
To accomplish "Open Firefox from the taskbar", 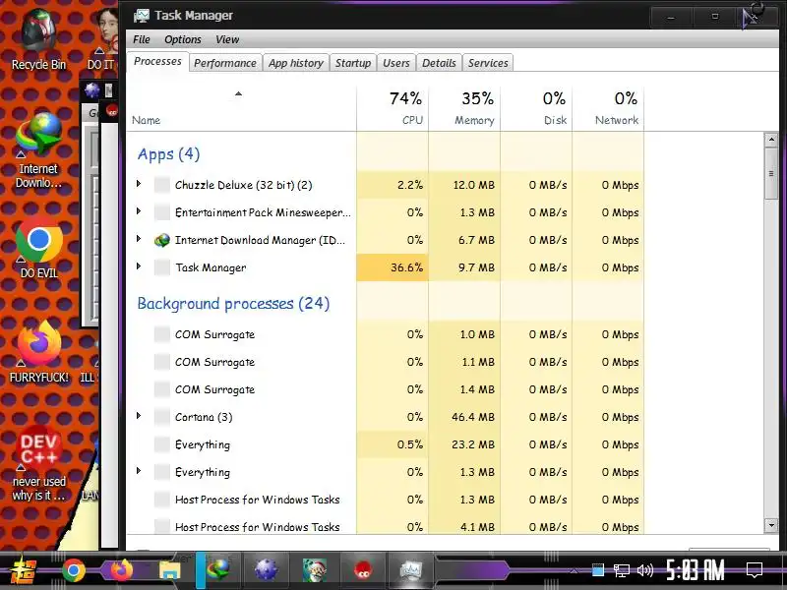I will [121, 570].
